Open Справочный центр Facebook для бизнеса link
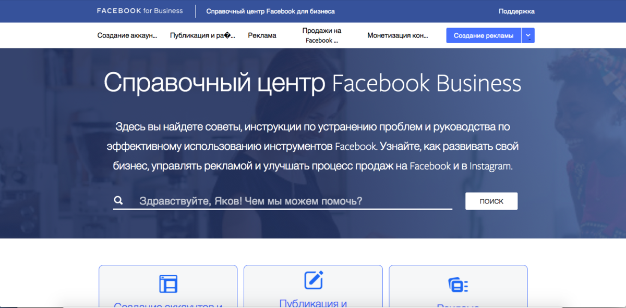 tap(270, 11)
